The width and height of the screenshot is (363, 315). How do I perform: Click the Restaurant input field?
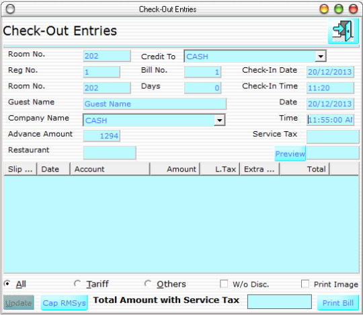pos(110,153)
